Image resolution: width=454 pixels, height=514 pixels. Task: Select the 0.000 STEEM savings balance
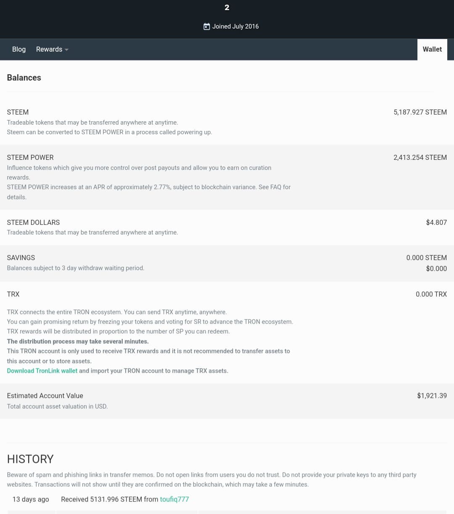pos(426,258)
